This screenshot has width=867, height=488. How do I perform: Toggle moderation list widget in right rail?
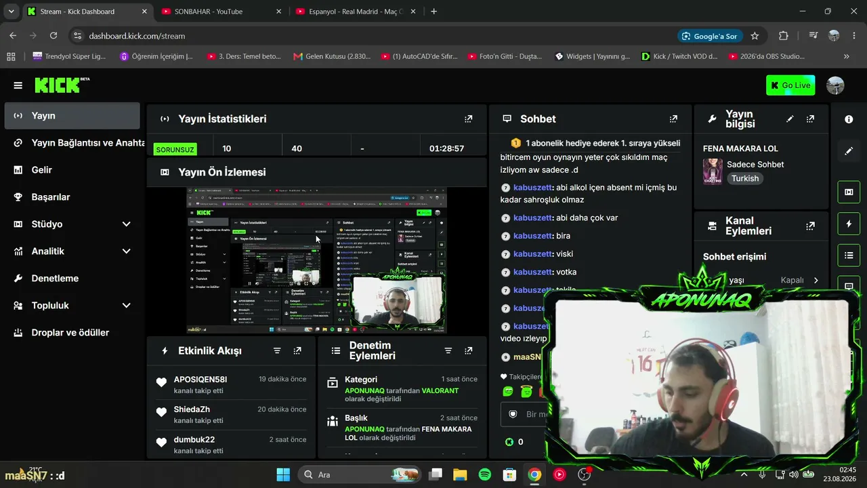coord(849,255)
